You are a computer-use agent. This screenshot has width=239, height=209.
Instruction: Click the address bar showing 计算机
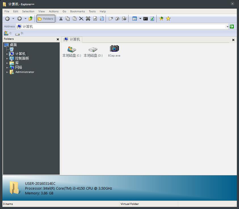click(x=121, y=27)
